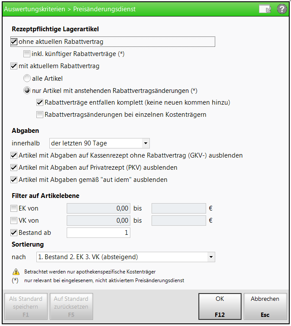
Task: Click the 'Bestand ab' value field
Action: (98, 233)
